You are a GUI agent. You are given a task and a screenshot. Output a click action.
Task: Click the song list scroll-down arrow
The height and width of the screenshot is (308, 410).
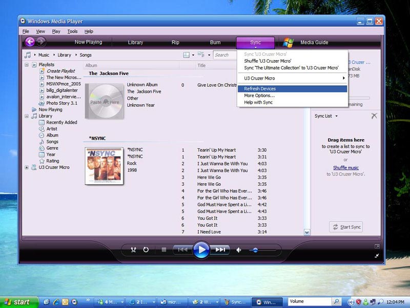click(307, 232)
